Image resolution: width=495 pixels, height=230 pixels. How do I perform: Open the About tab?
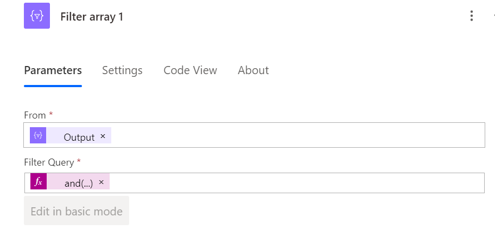pos(253,70)
